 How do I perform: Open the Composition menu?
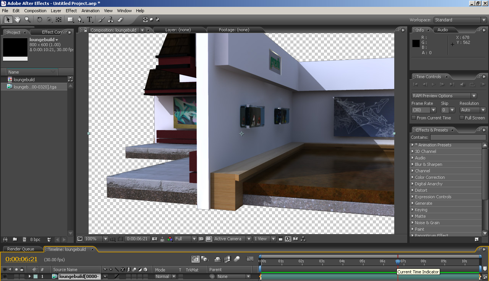(x=35, y=11)
